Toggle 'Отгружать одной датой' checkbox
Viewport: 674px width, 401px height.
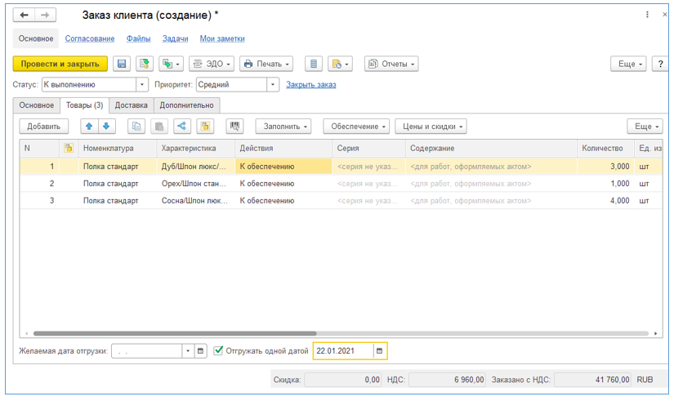(x=218, y=351)
